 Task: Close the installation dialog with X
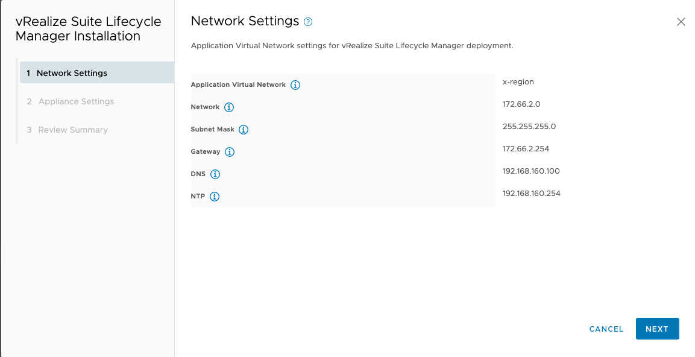681,22
